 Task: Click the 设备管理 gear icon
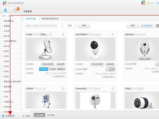3,116
